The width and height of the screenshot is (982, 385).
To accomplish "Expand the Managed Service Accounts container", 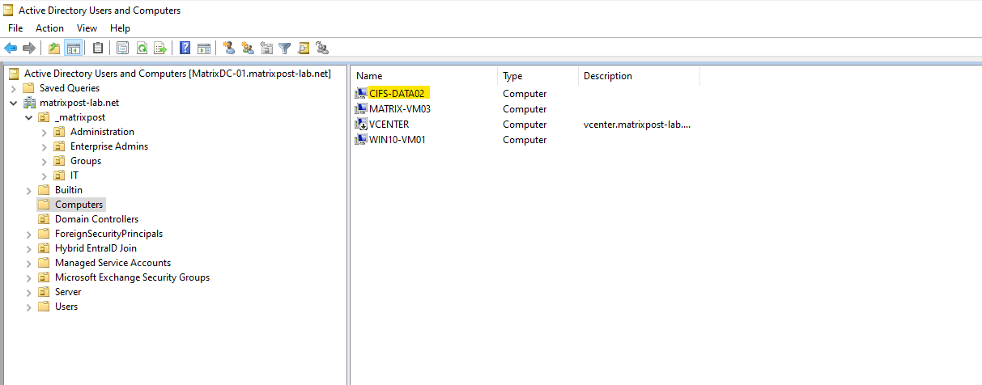I will click(x=29, y=263).
